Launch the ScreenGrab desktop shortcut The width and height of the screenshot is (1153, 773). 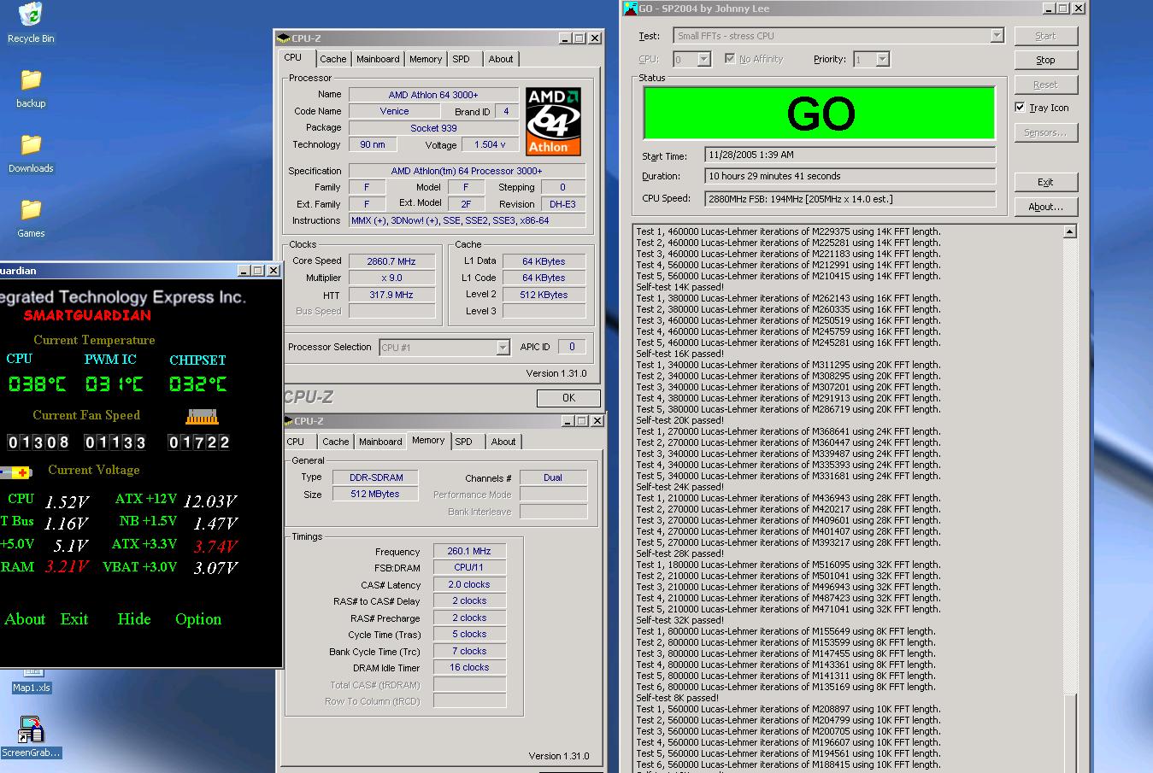pyautogui.click(x=31, y=737)
